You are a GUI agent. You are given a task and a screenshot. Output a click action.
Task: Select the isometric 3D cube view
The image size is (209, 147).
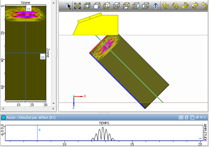click(87, 6)
